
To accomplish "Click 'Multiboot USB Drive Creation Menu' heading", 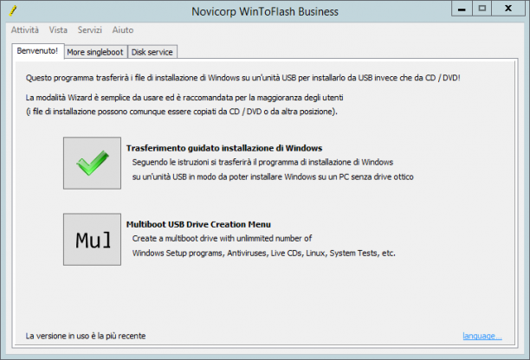I will pyautogui.click(x=198, y=225).
